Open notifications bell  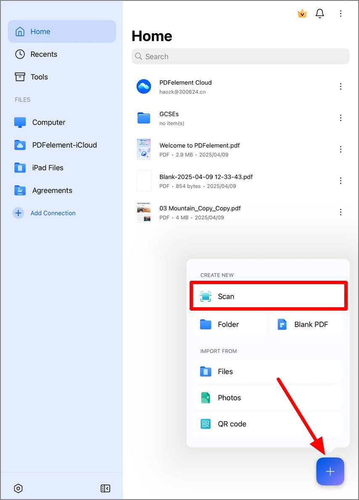[320, 13]
